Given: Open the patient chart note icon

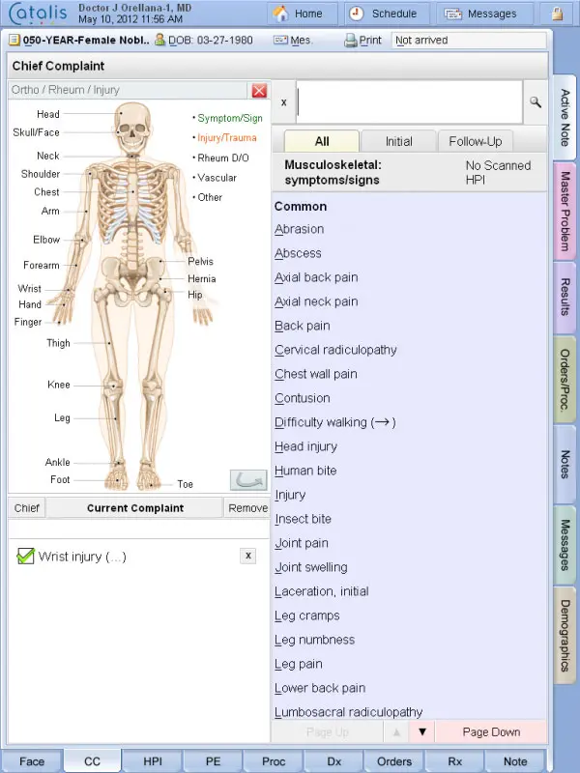Looking at the screenshot, I should (14, 40).
